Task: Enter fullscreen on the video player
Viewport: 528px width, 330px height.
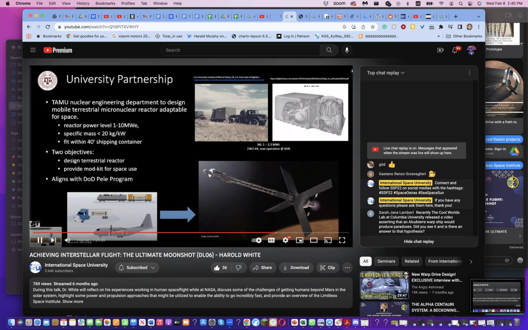Action: tap(342, 240)
